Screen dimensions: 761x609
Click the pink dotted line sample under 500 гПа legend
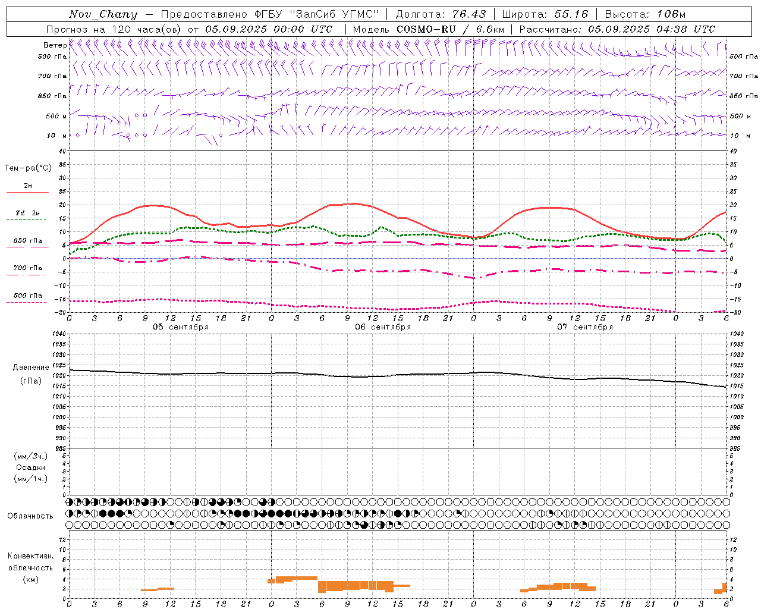pyautogui.click(x=27, y=303)
